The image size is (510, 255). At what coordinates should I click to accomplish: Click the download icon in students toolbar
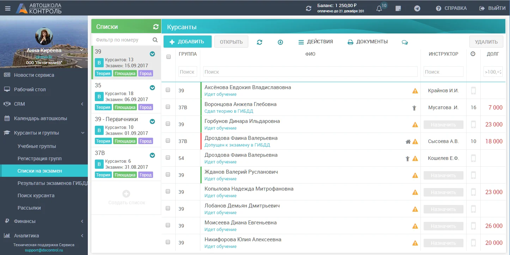[x=280, y=42]
